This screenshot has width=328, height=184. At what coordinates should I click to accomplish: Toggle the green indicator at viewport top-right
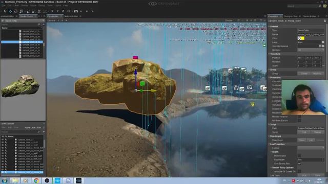[x=264, y=45]
